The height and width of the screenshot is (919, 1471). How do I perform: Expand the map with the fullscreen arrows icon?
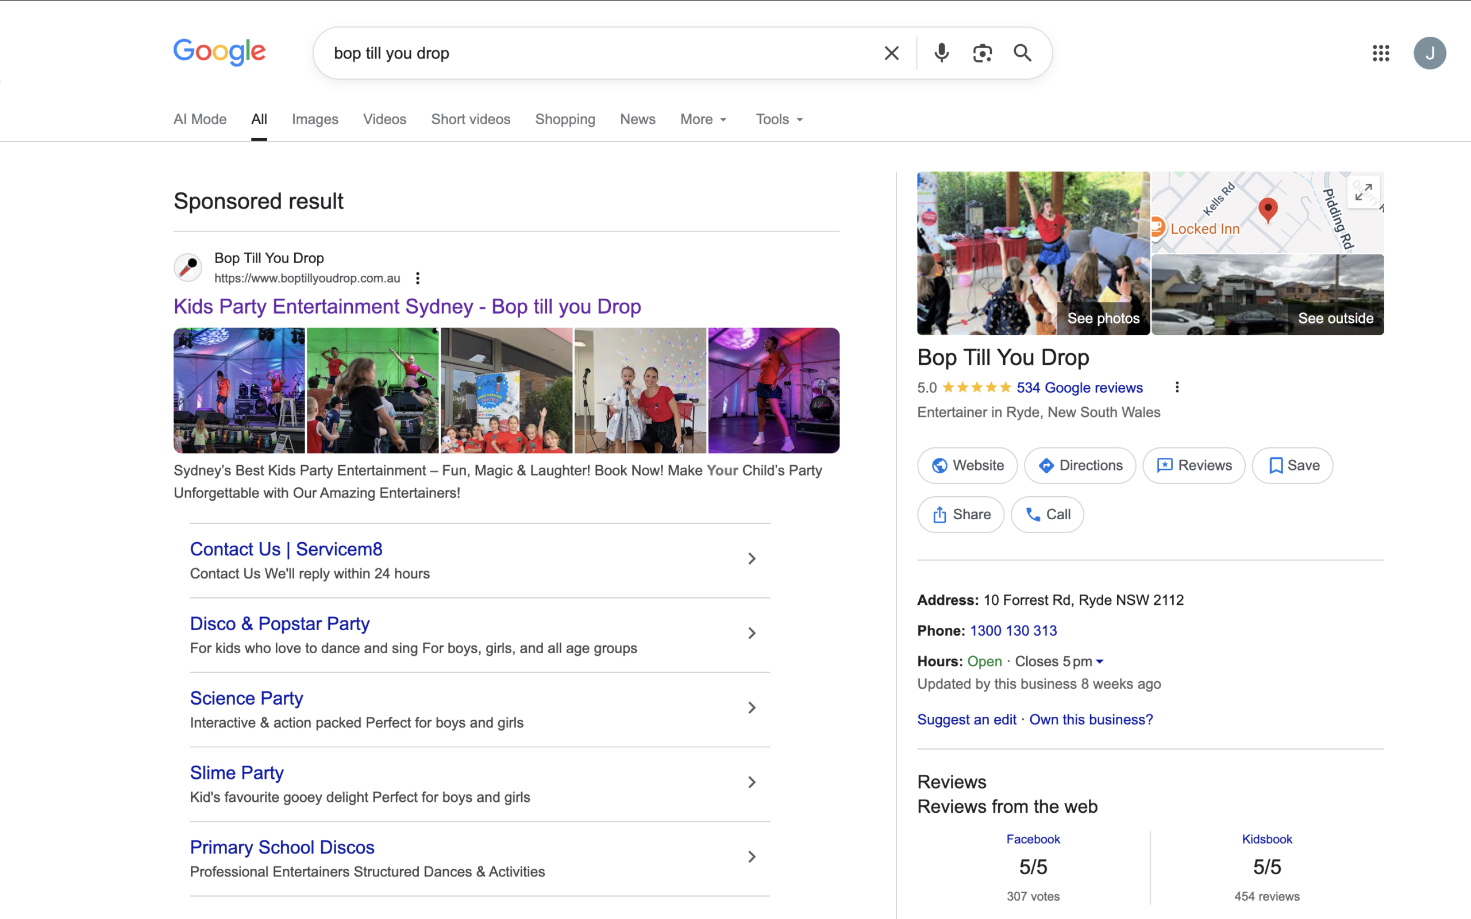coord(1363,192)
